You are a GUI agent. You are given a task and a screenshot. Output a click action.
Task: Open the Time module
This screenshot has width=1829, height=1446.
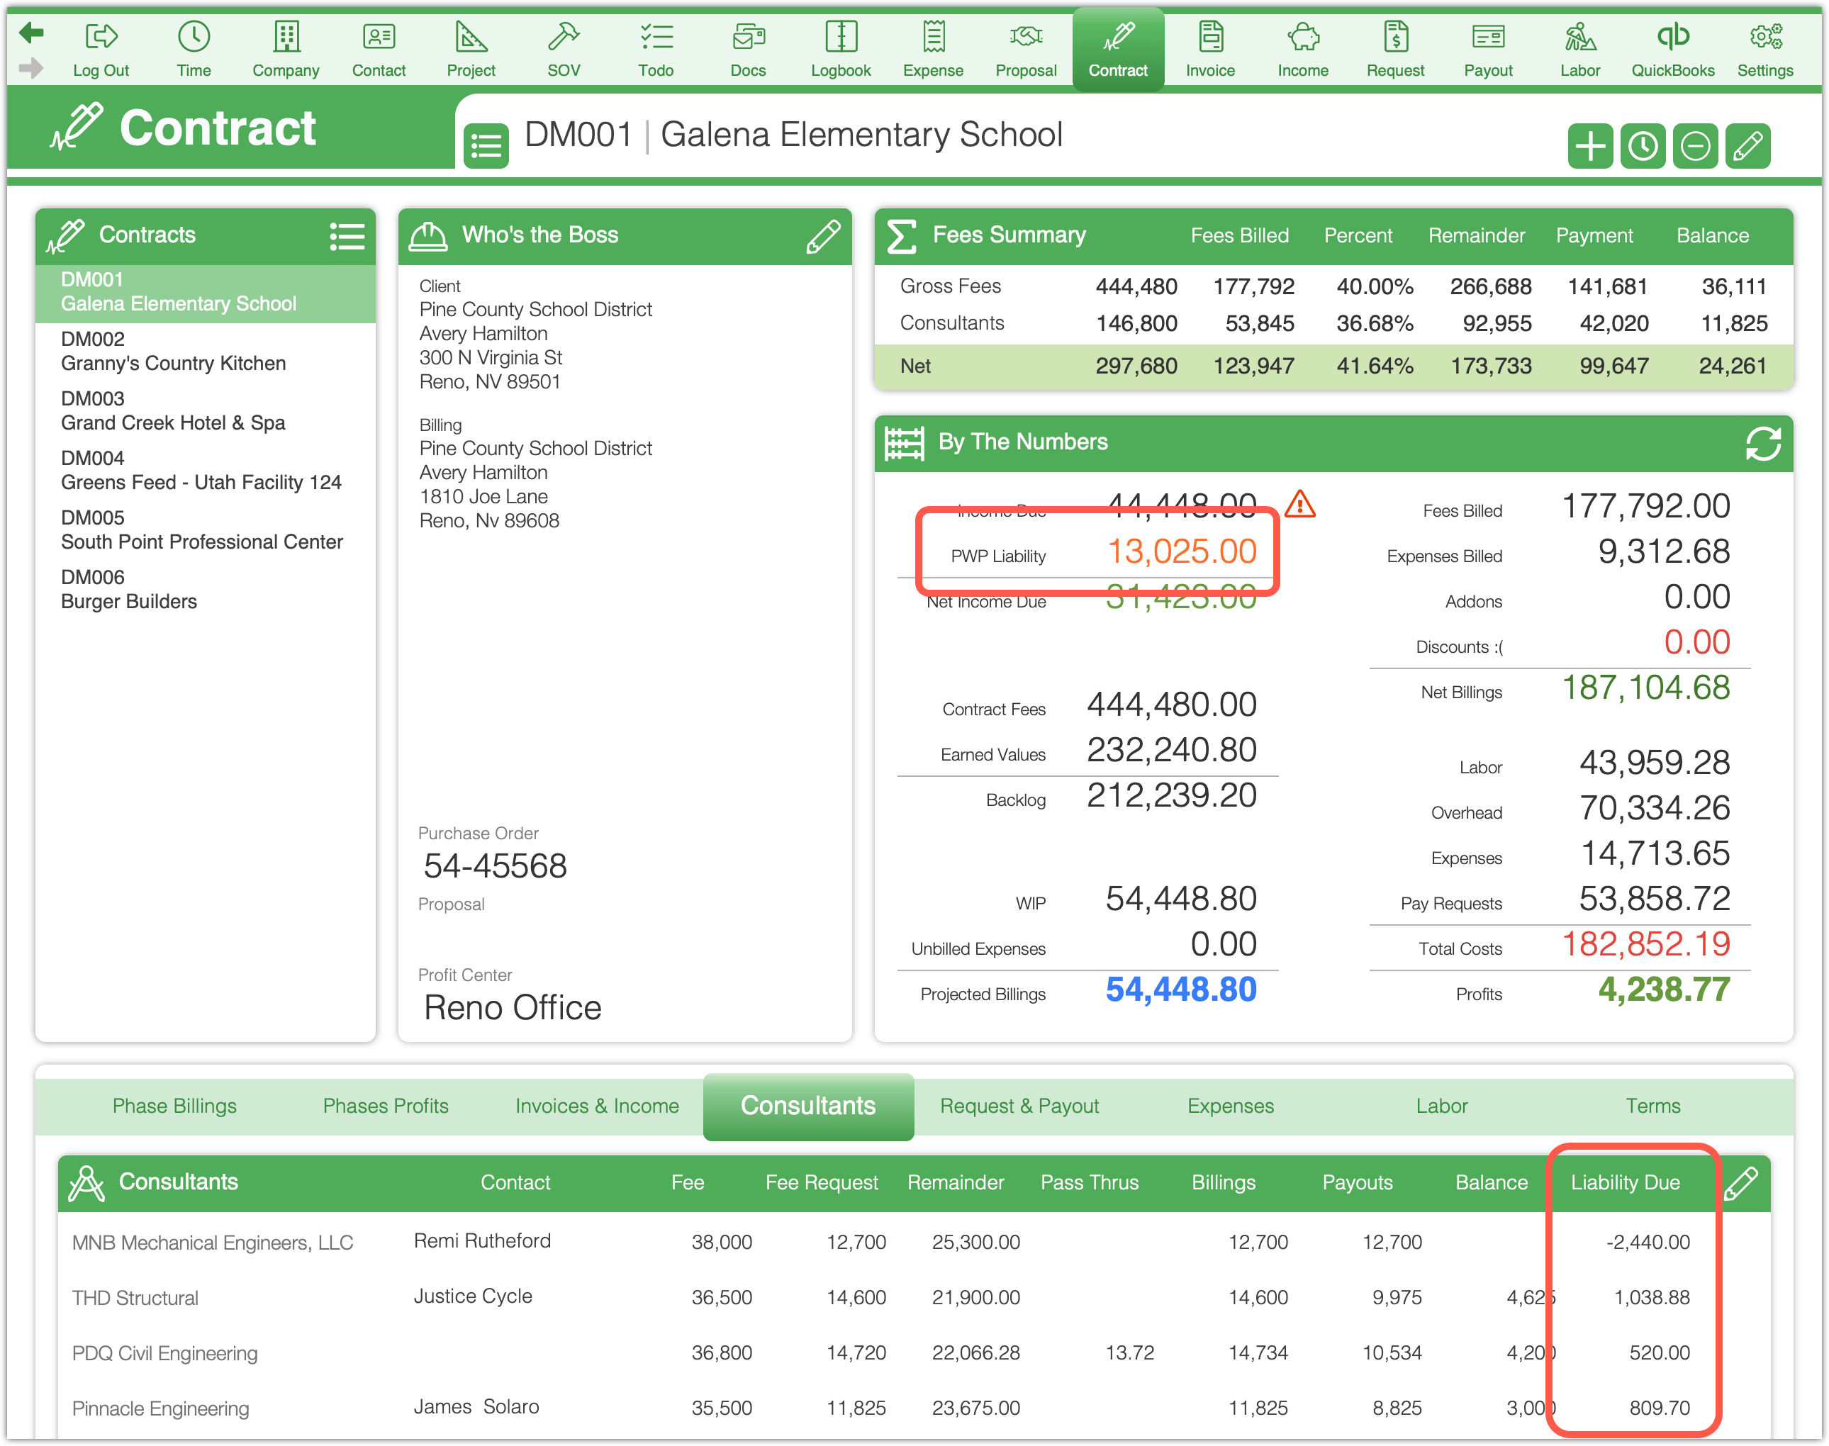(194, 50)
